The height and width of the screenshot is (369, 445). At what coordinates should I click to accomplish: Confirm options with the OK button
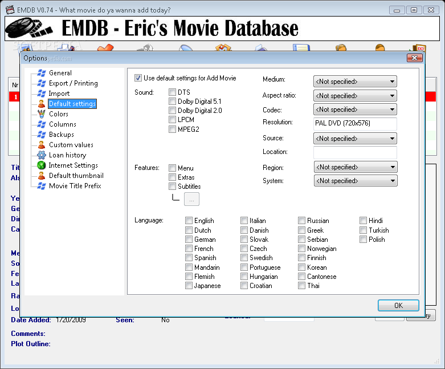(x=398, y=305)
